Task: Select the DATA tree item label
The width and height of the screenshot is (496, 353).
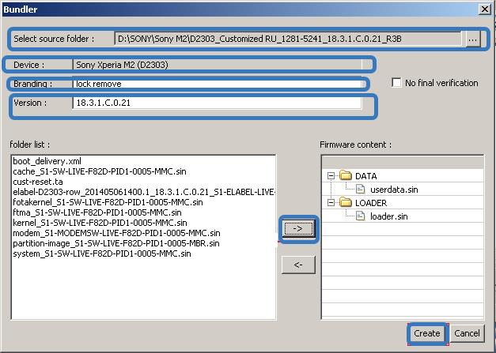Action: tap(366, 176)
